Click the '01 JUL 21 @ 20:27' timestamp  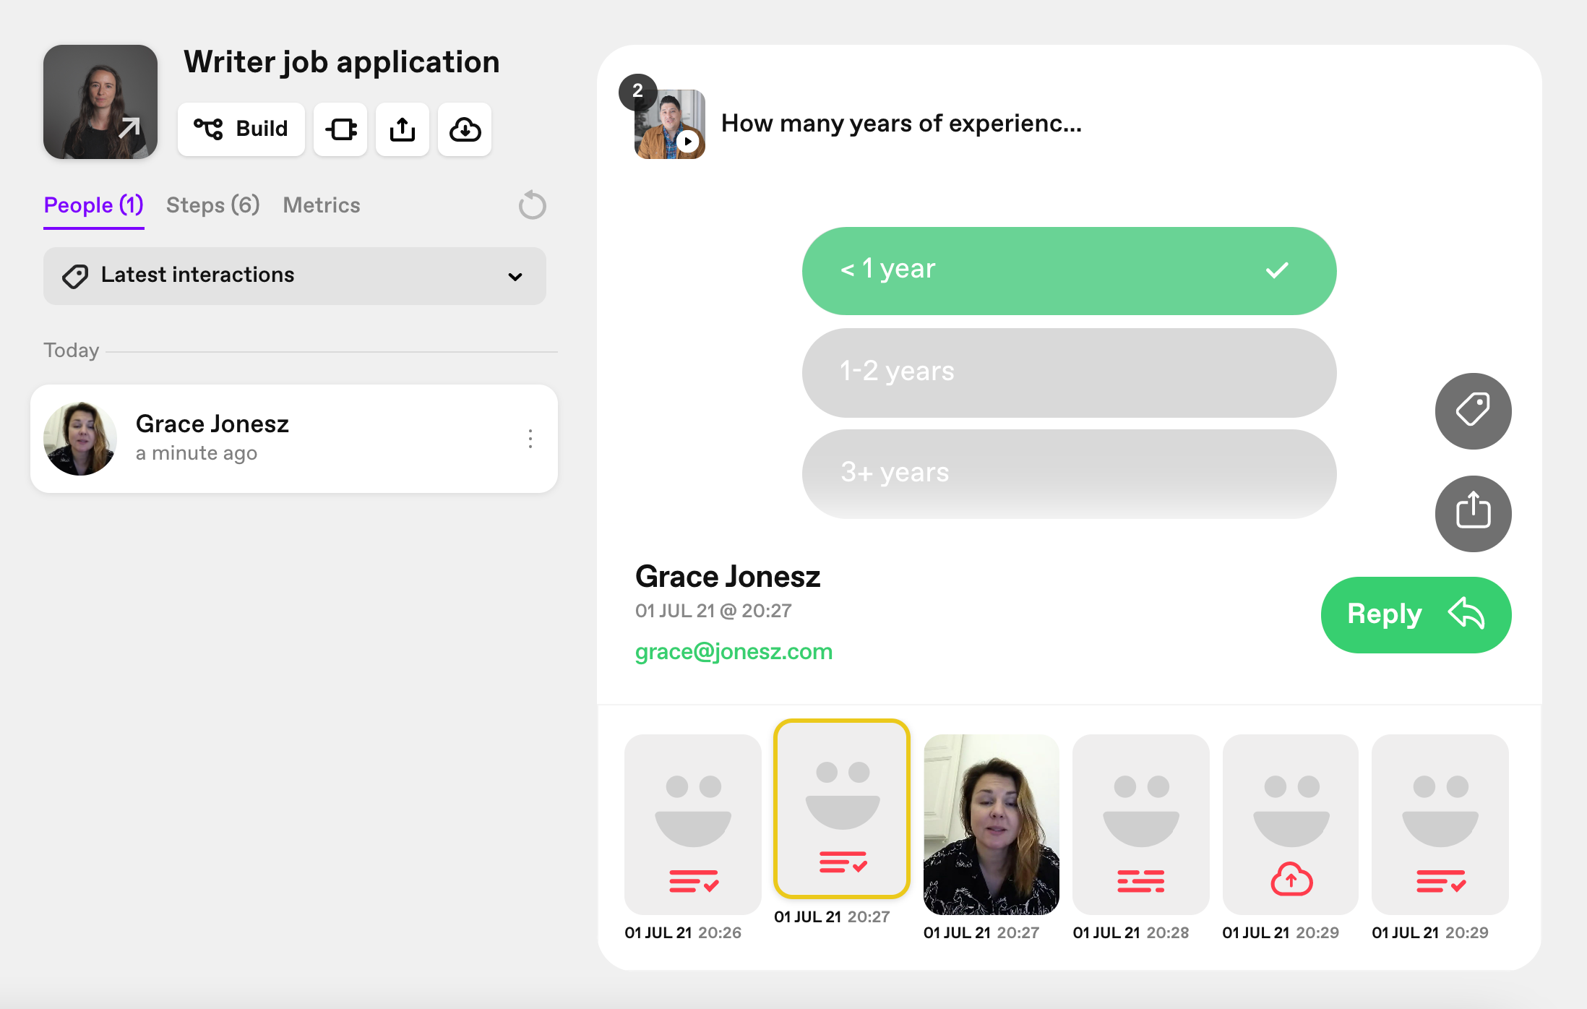coord(713,611)
